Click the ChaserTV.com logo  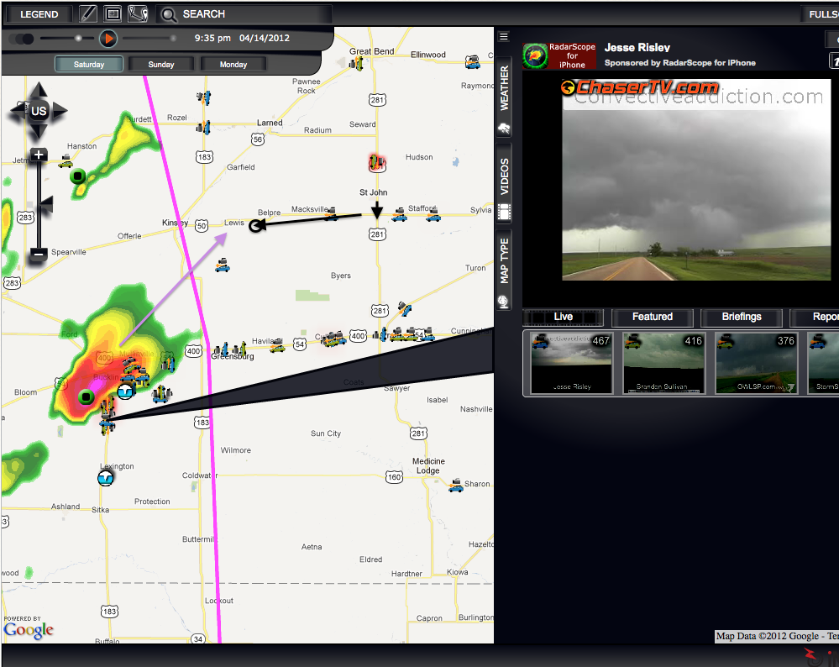coord(640,87)
